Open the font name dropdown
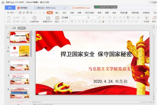157x105 pixels. [x=86, y=18]
